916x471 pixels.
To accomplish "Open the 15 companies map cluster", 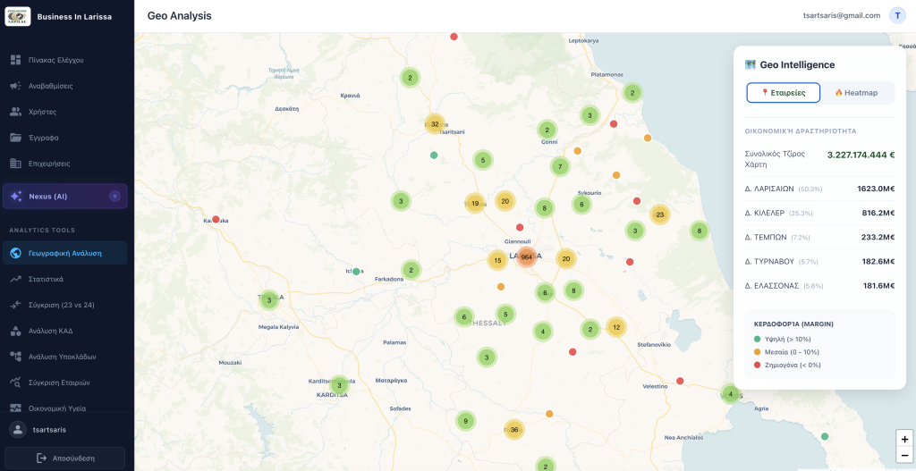I will [497, 260].
